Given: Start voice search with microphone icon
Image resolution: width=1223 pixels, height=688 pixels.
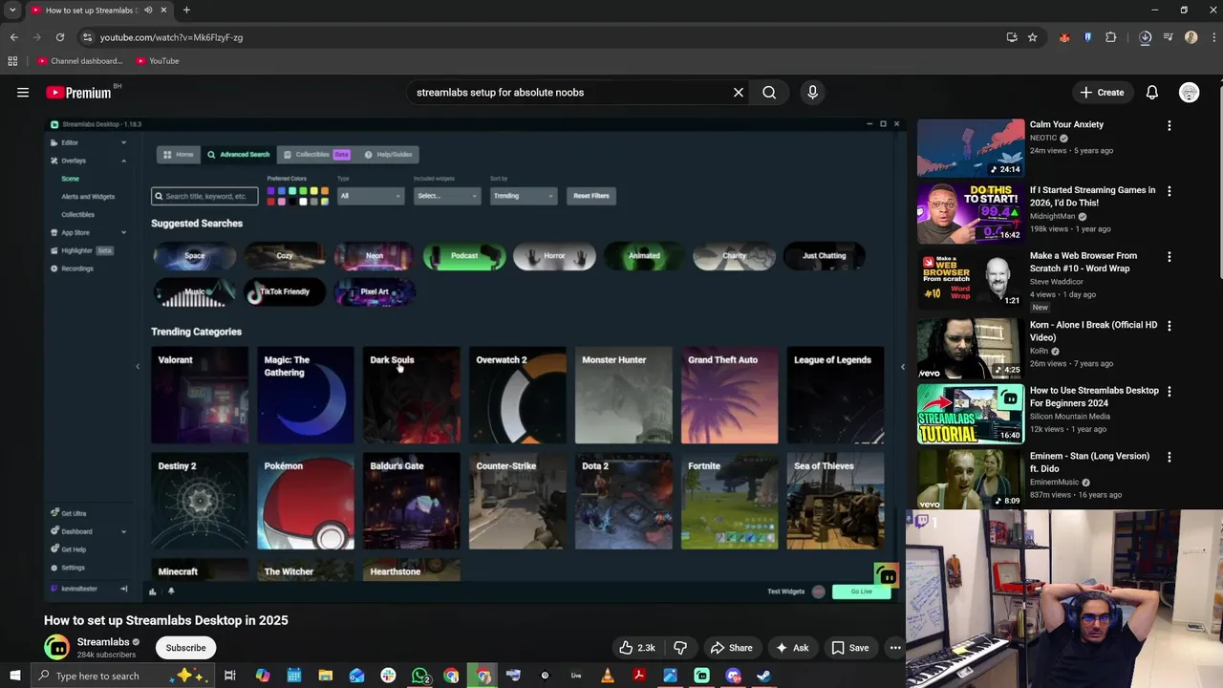Looking at the screenshot, I should click(812, 93).
